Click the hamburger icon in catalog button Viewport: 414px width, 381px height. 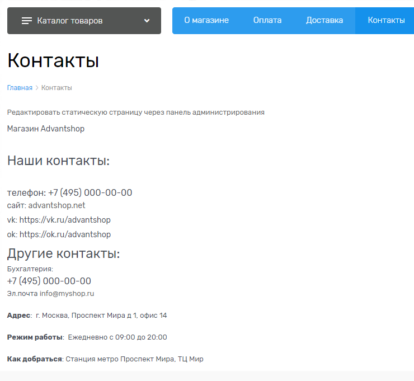[x=27, y=21]
